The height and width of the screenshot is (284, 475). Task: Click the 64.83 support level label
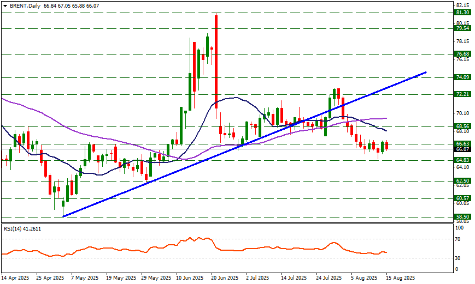[x=463, y=160]
